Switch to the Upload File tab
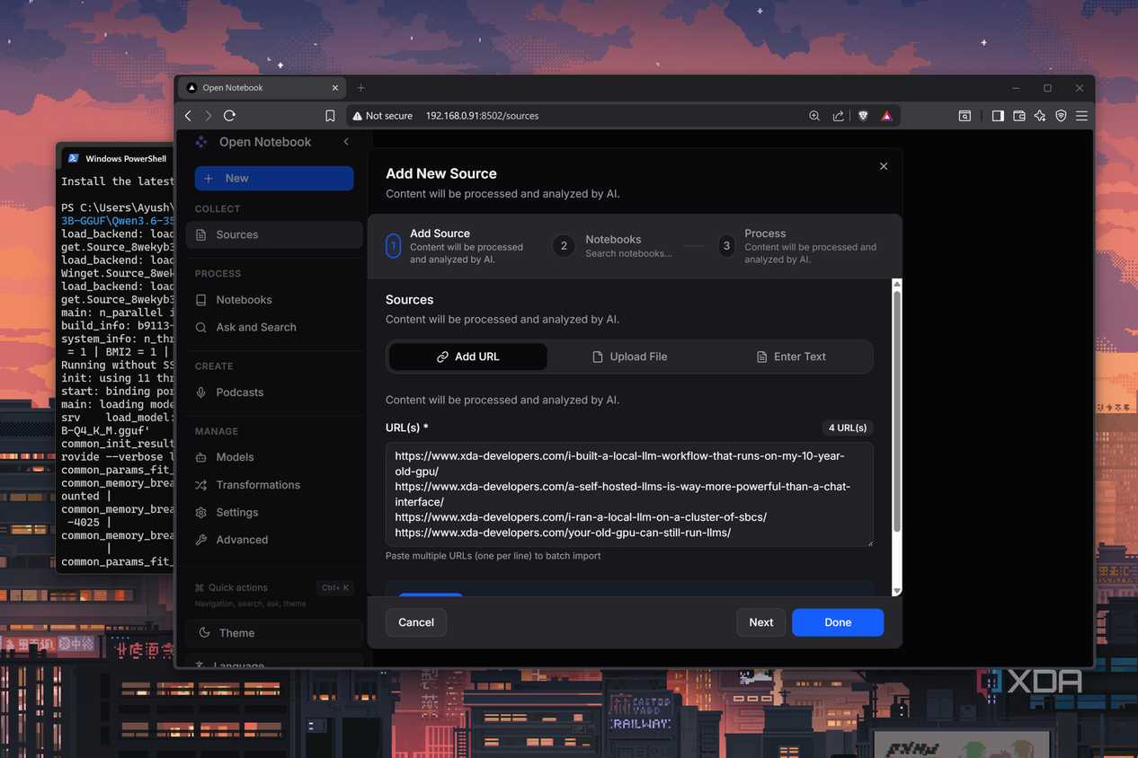Image resolution: width=1138 pixels, height=758 pixels. (x=629, y=357)
